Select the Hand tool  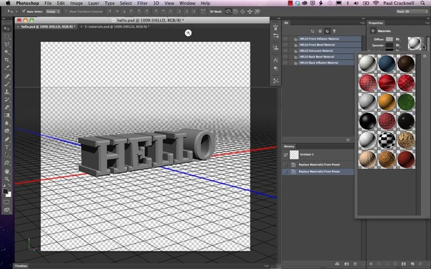click(7, 171)
